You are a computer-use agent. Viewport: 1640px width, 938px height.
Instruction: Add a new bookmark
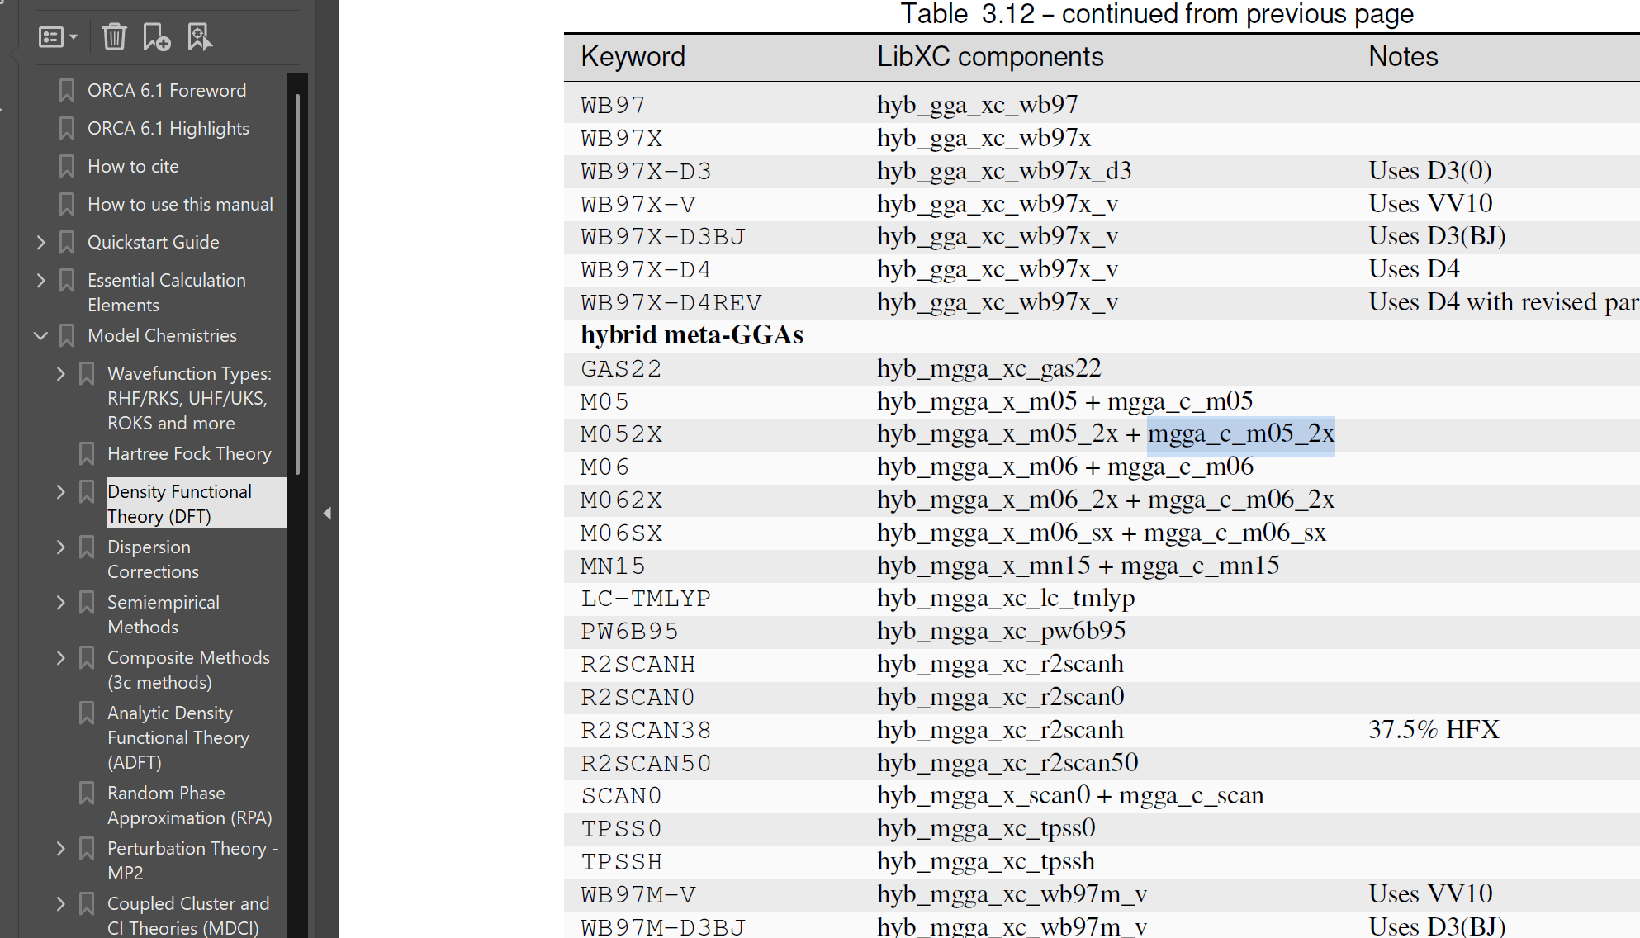(156, 37)
